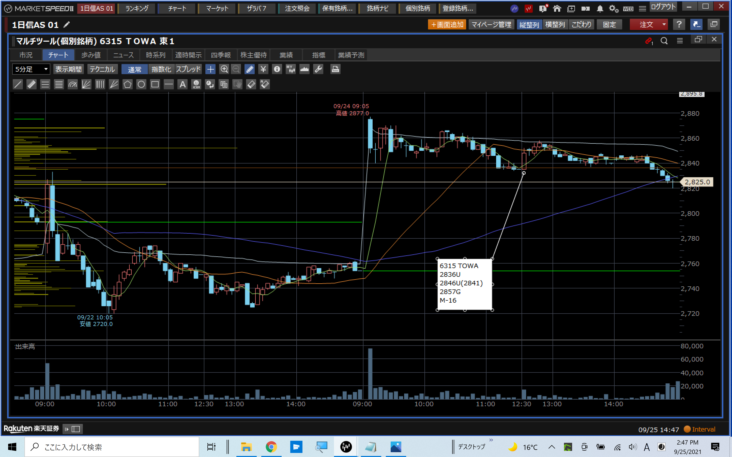The image size is (732, 457).
Task: Open chart settings wrench icon
Action: pyautogui.click(x=318, y=69)
